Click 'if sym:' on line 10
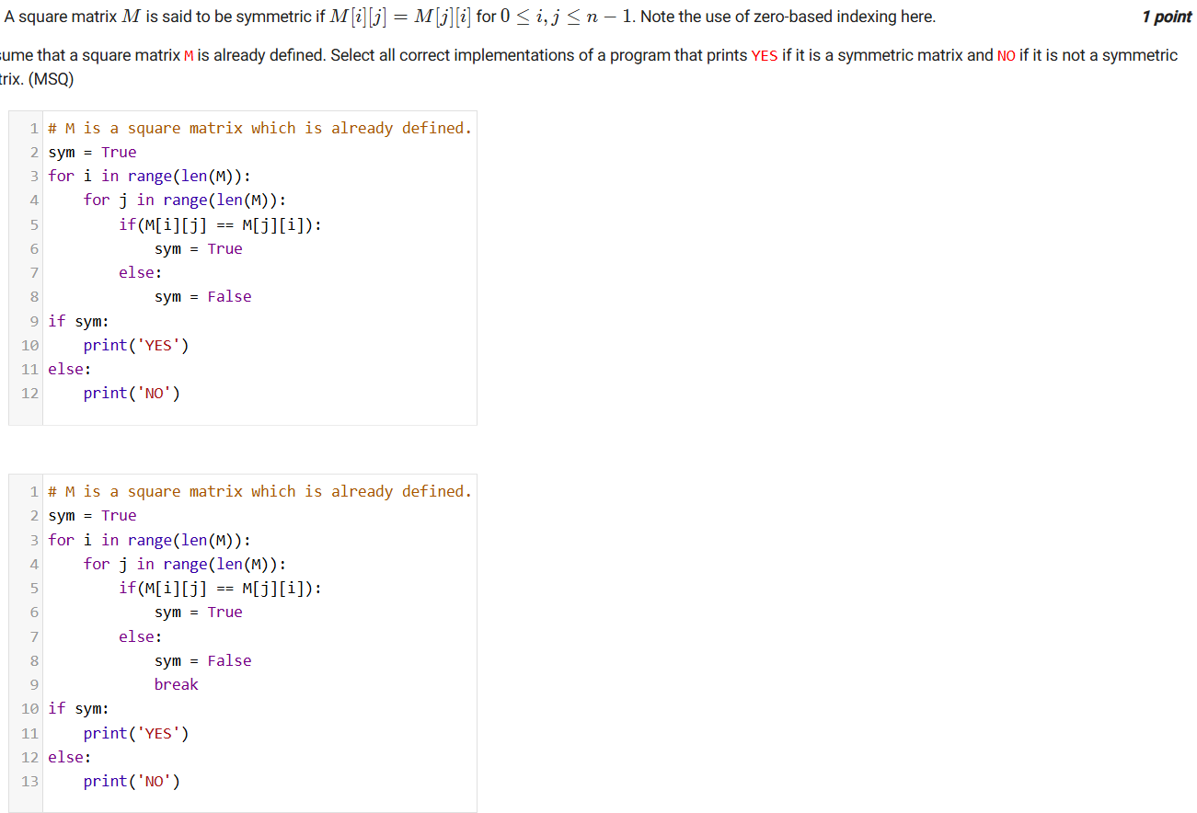Screen dimensions: 1197x813 78,708
